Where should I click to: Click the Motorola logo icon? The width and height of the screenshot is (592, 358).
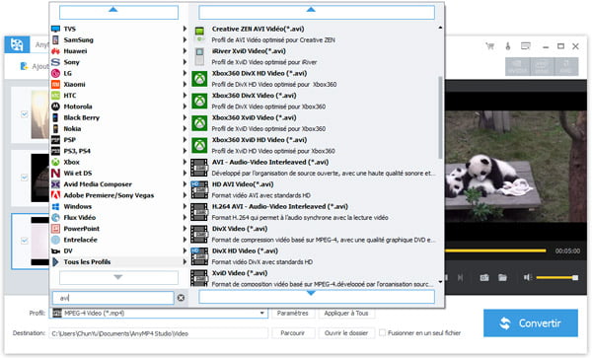(x=55, y=107)
